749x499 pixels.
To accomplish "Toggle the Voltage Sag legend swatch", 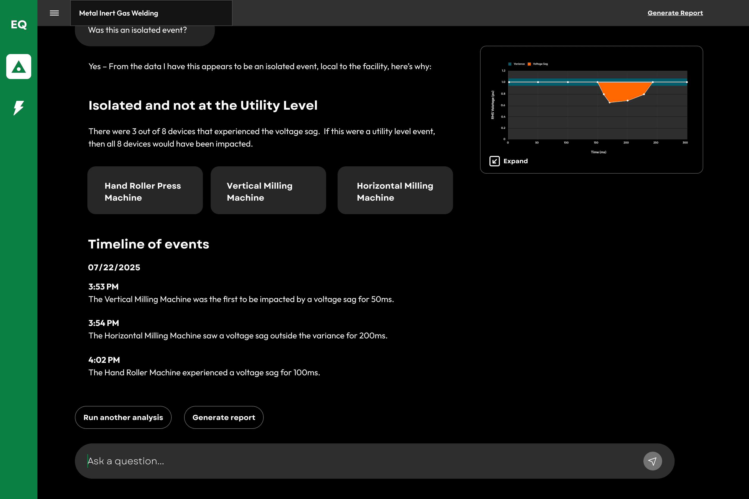I will tap(529, 64).
